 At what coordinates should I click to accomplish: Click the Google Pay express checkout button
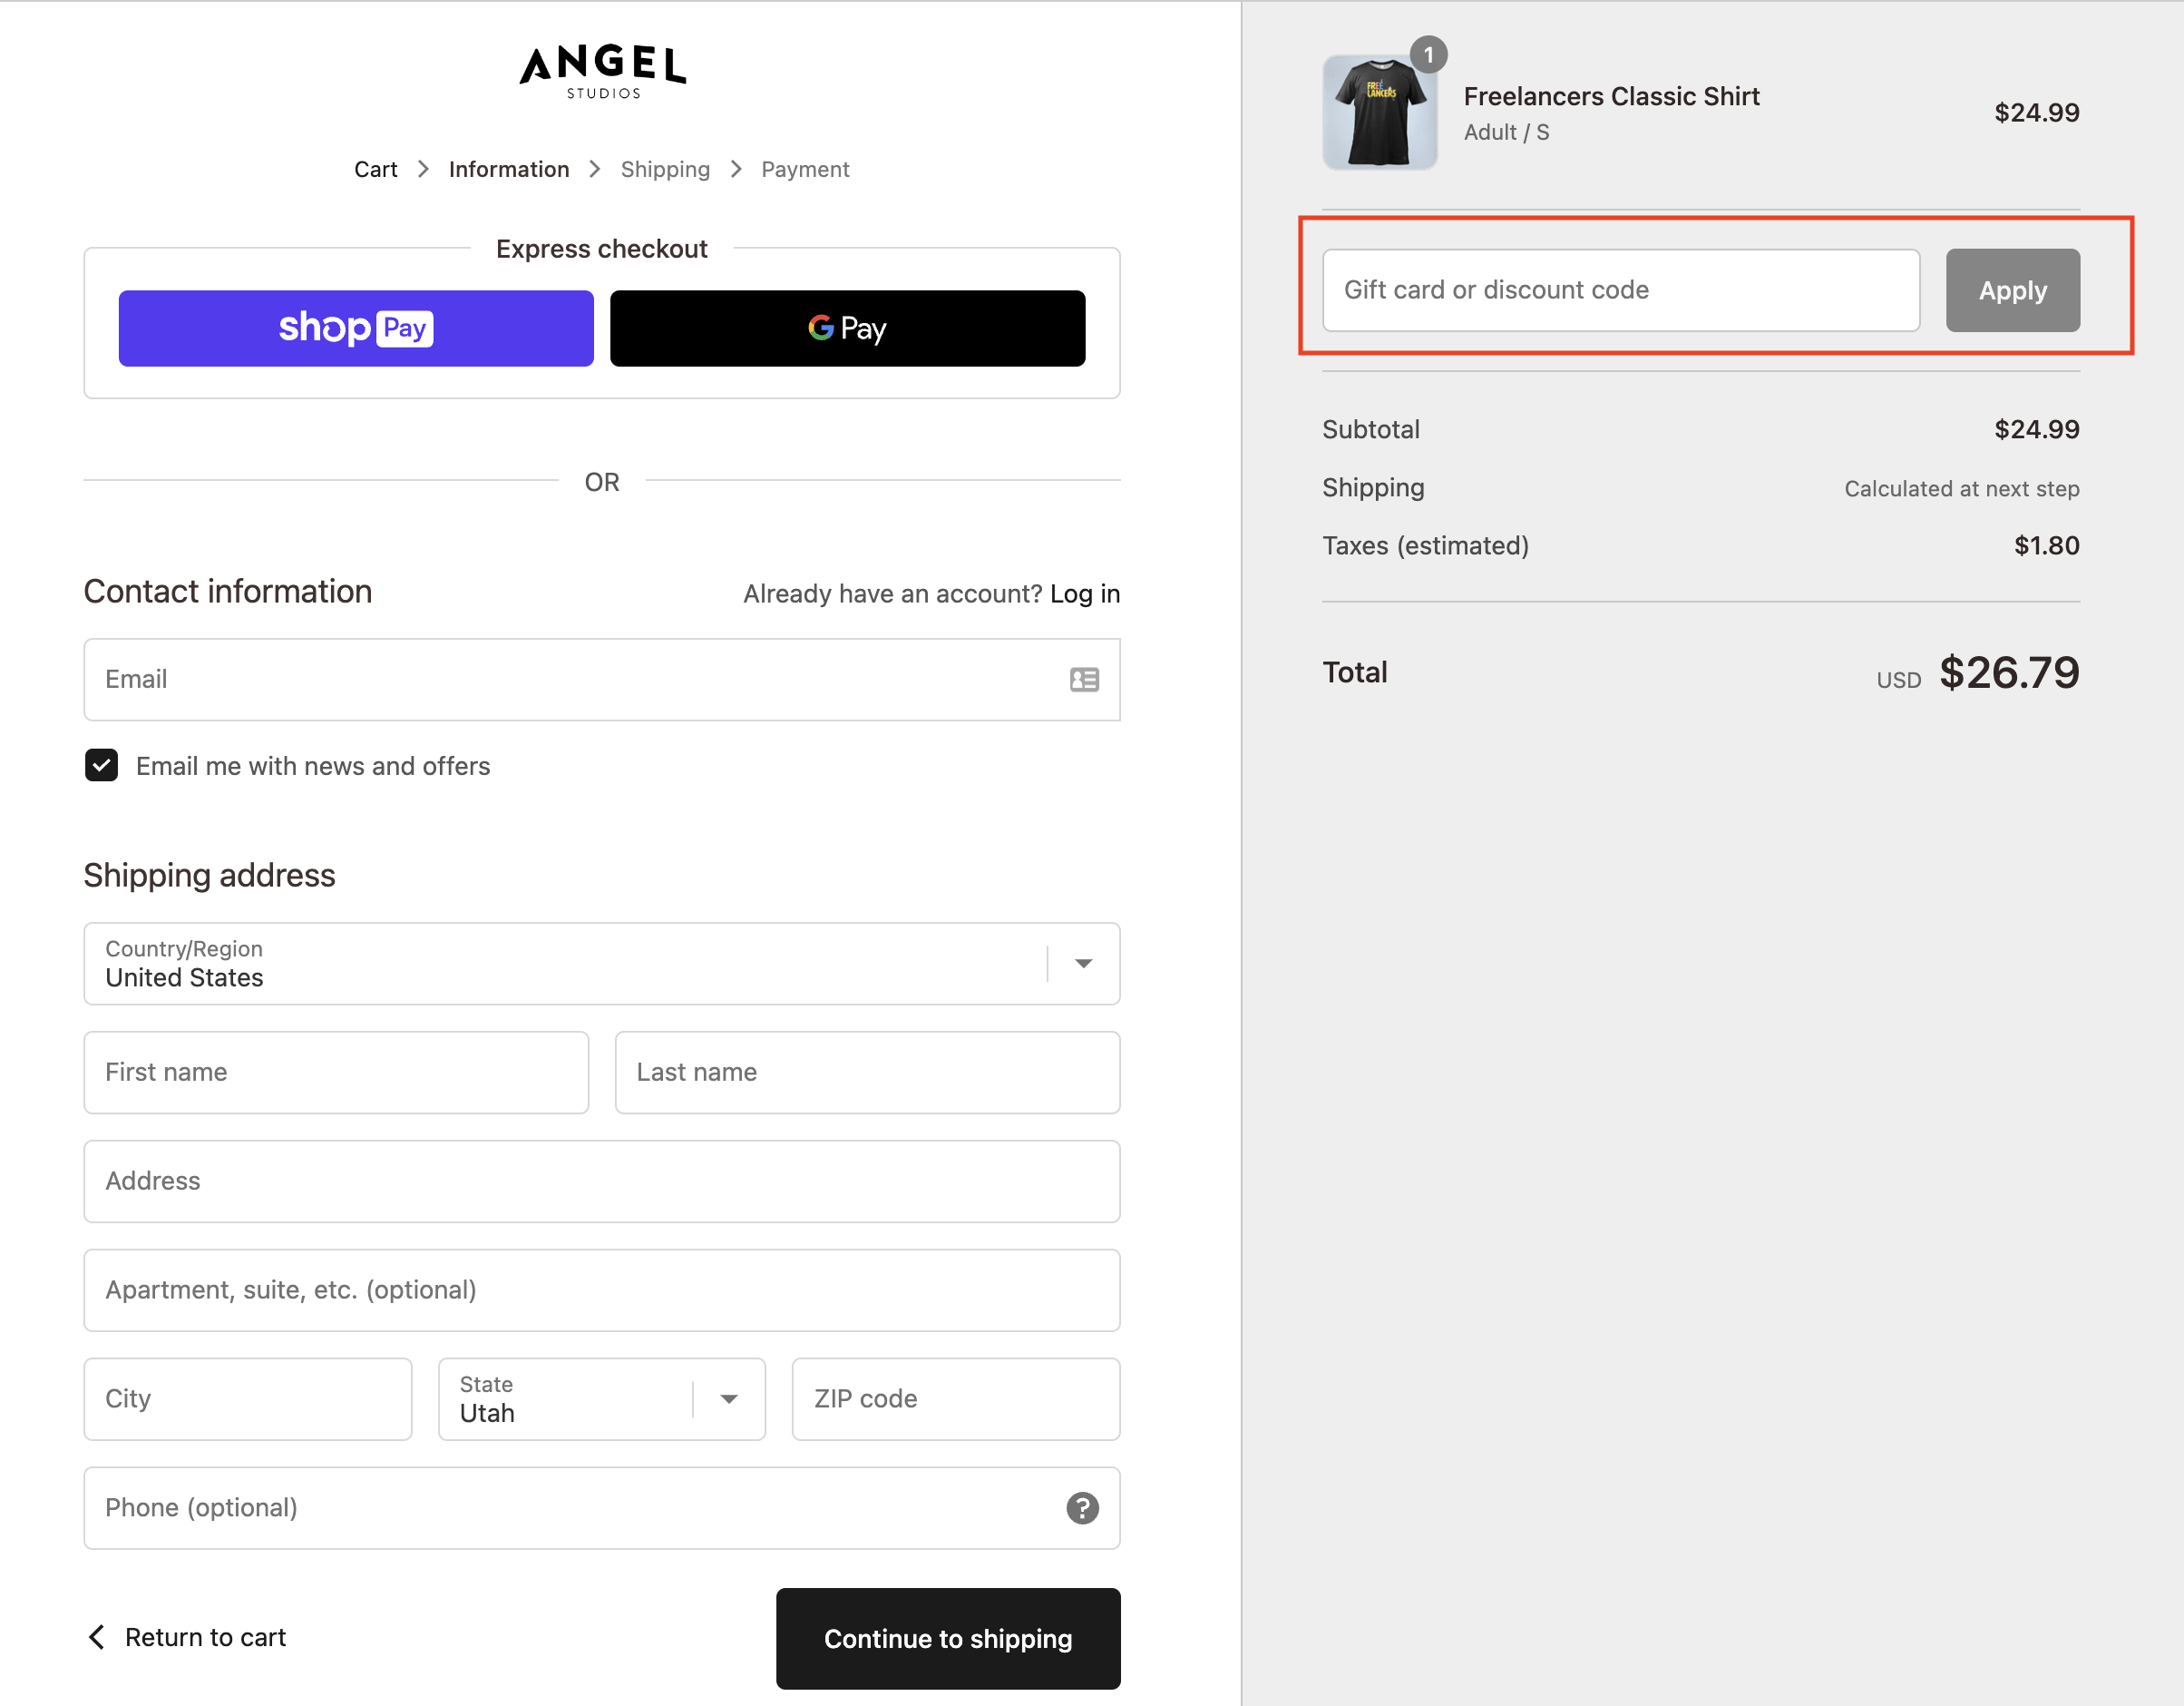pos(847,327)
